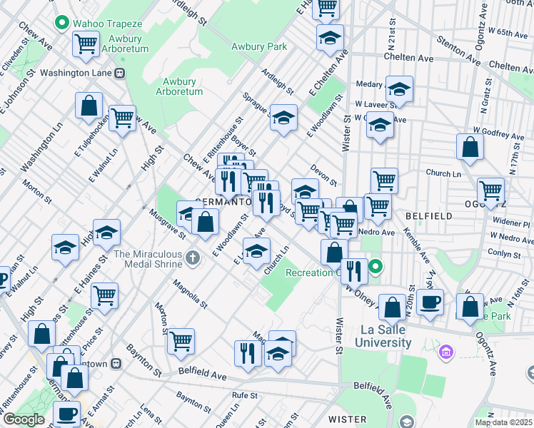Click the 'Kemble Ave' street label
The width and height of the screenshot is (534, 428).
coord(416,245)
